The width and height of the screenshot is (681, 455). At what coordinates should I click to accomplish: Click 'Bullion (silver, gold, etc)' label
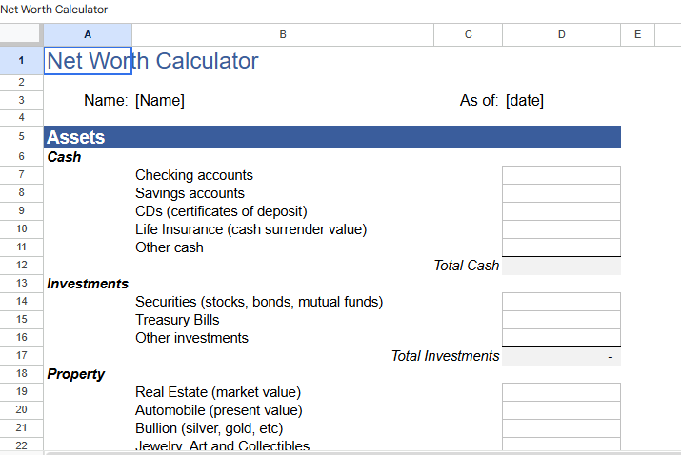pyautogui.click(x=209, y=428)
